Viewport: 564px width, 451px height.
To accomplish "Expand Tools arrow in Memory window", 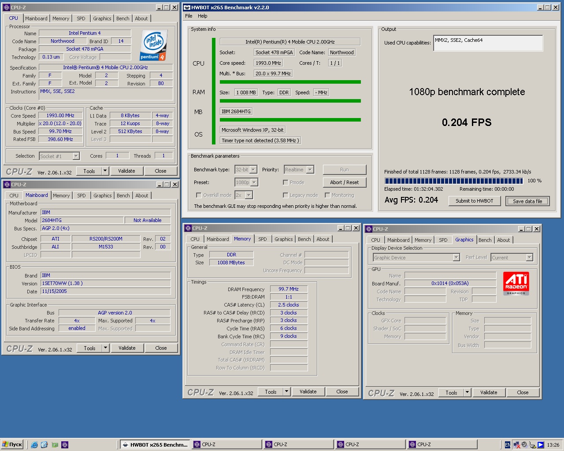I will (286, 392).
